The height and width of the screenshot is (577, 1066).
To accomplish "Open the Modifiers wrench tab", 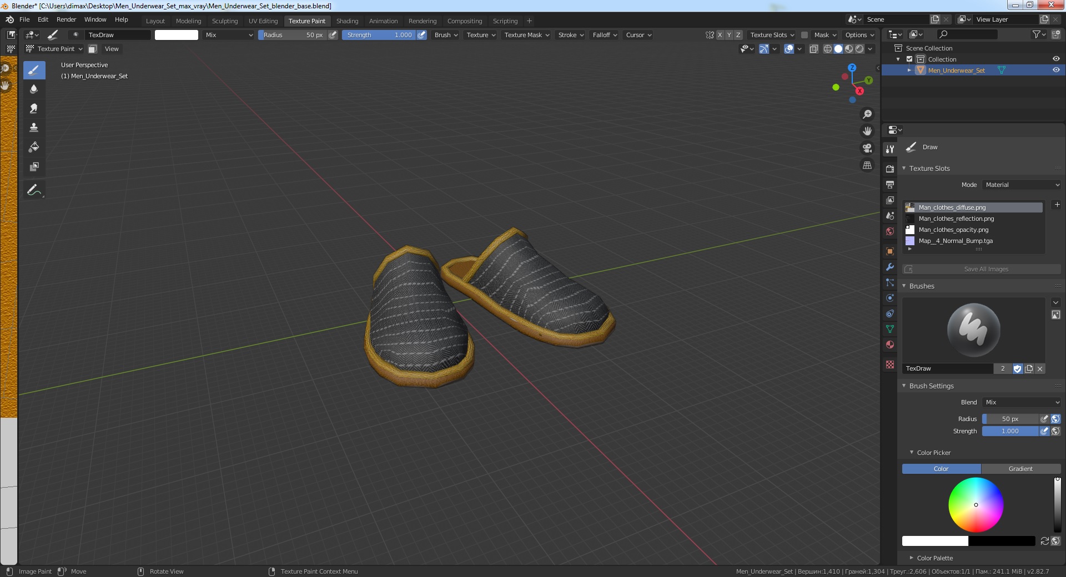I will click(890, 267).
